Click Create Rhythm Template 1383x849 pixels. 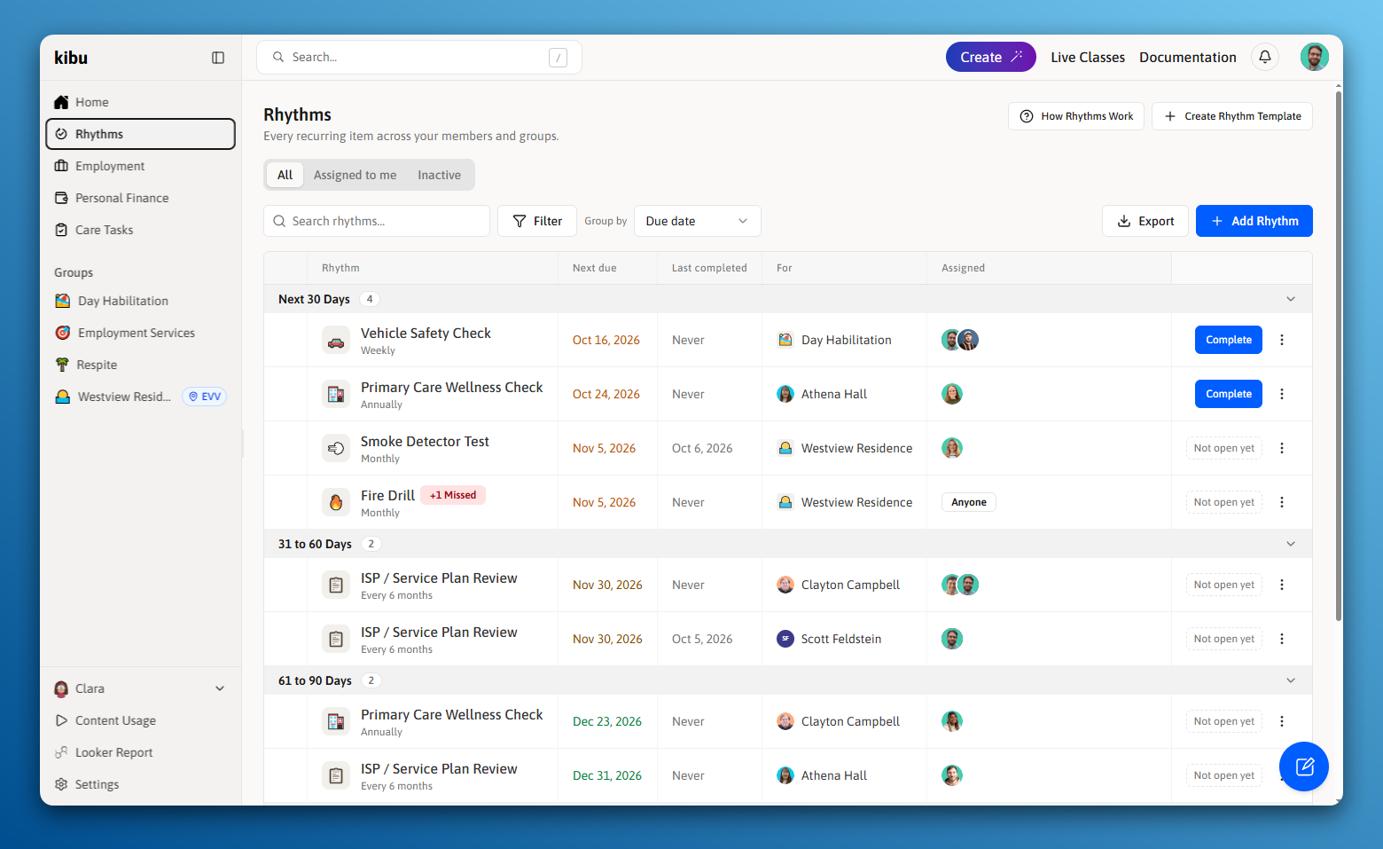click(x=1232, y=116)
